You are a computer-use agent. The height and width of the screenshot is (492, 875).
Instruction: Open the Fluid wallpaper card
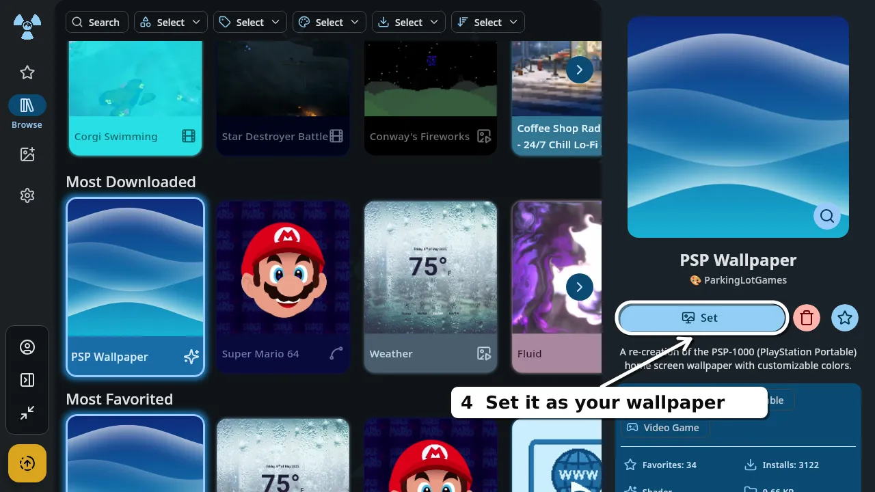tap(556, 287)
